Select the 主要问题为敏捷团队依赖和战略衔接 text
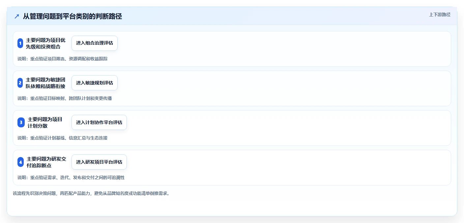The height and width of the screenshot is (223, 464). point(45,83)
